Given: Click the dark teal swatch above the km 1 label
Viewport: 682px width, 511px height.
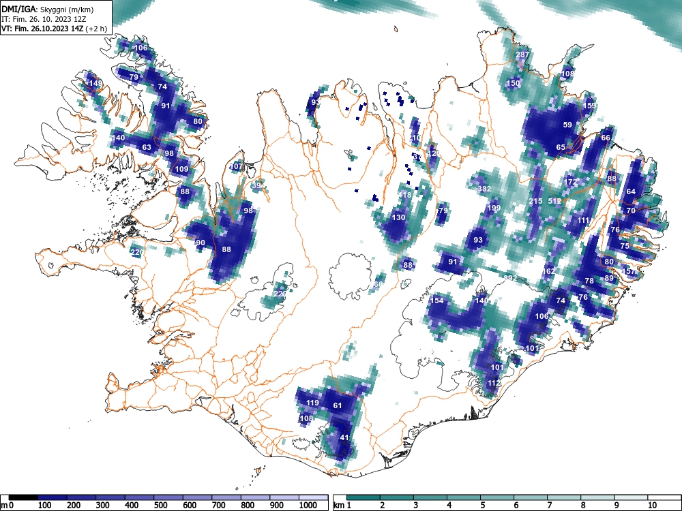Looking at the screenshot, I should [x=364, y=497].
